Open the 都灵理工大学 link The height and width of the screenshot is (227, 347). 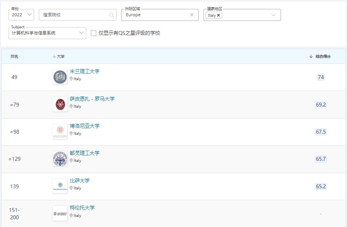click(85, 153)
